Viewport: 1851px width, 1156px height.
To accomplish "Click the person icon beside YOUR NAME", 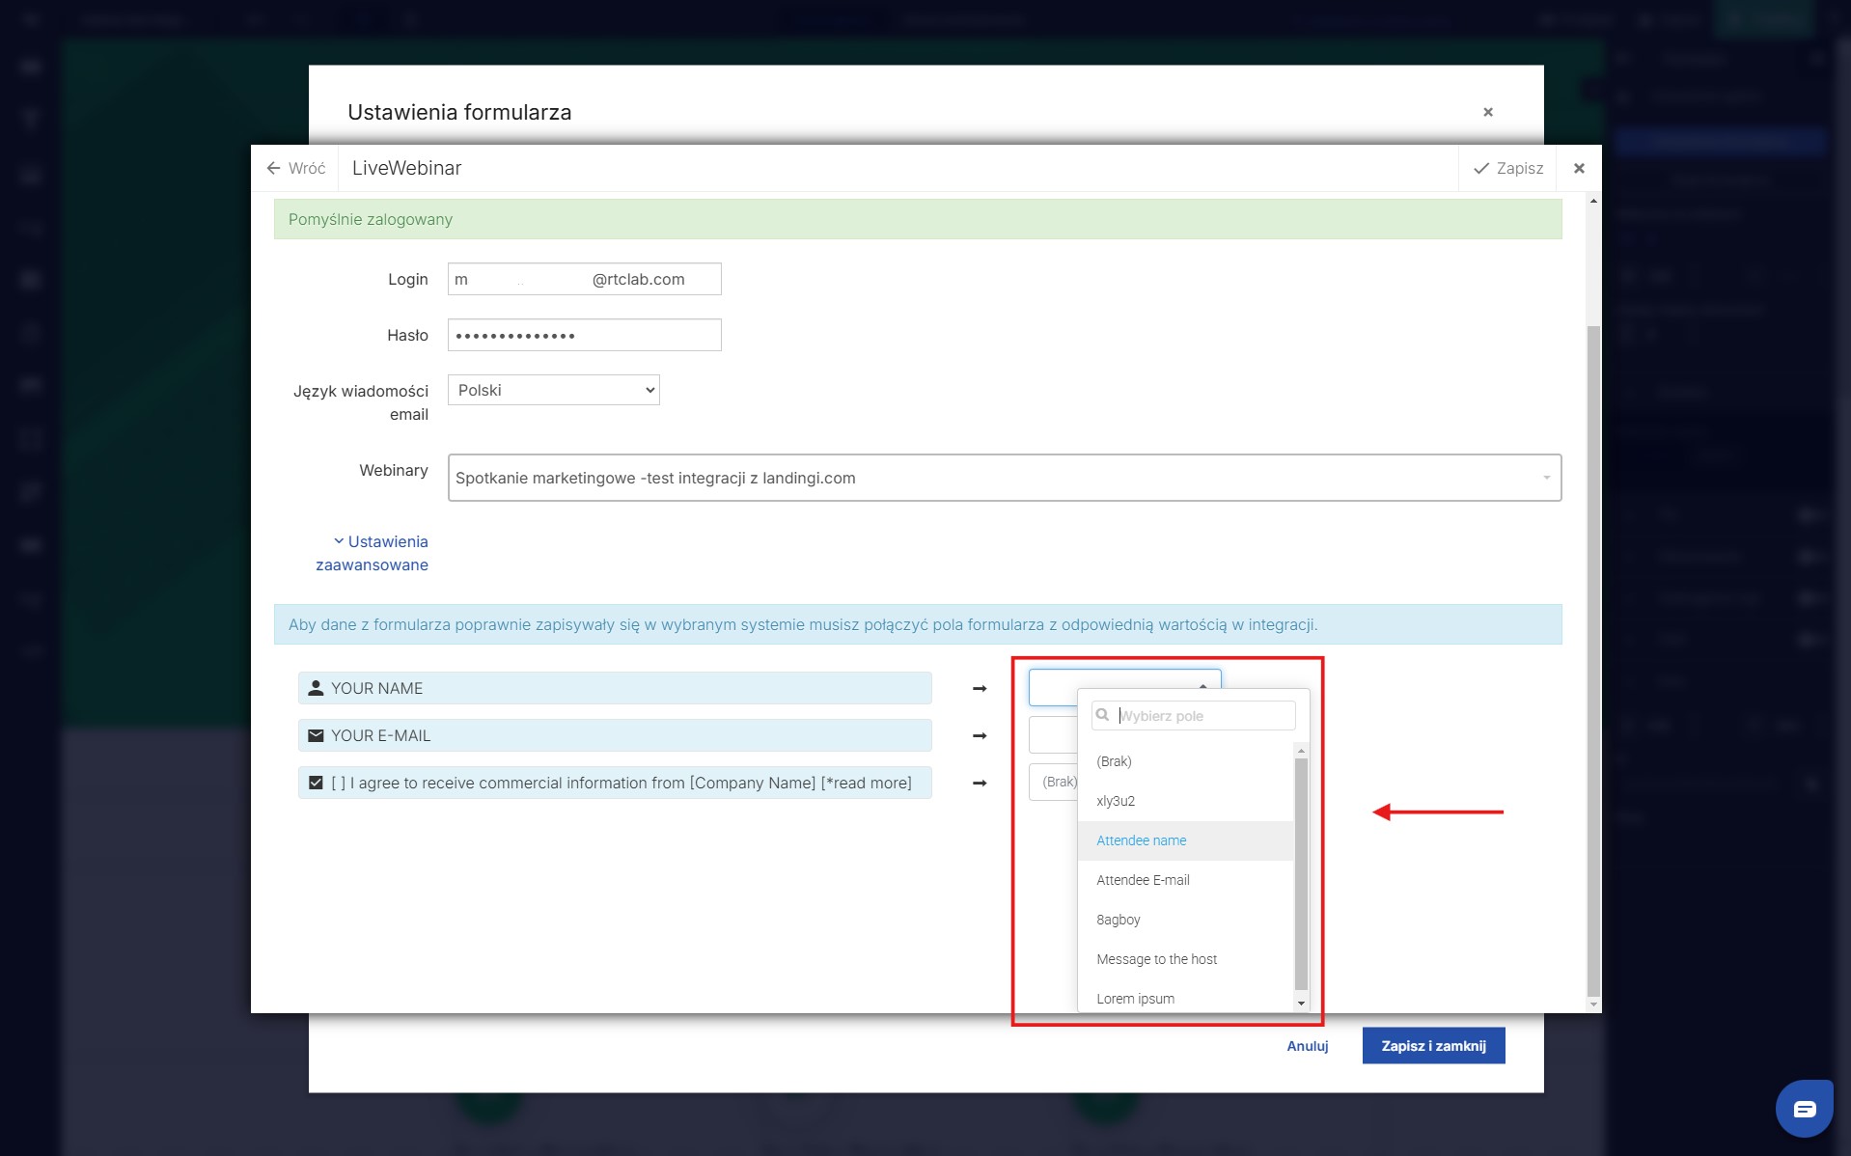I will click(x=316, y=688).
